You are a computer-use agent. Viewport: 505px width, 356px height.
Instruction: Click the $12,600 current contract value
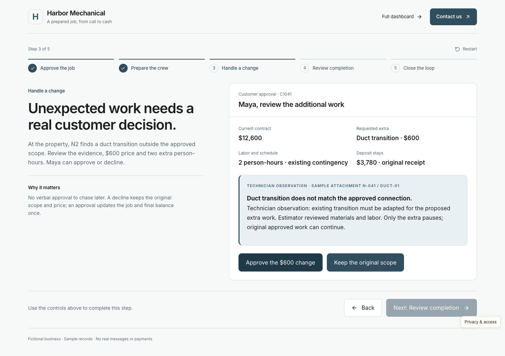pyautogui.click(x=250, y=138)
